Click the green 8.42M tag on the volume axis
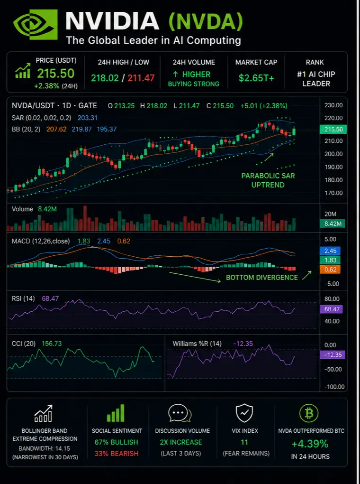Image resolution: width=360 pixels, height=484 pixels. [332, 224]
